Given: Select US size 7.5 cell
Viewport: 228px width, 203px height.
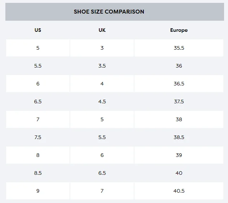Looking at the screenshot, I should [x=38, y=137].
